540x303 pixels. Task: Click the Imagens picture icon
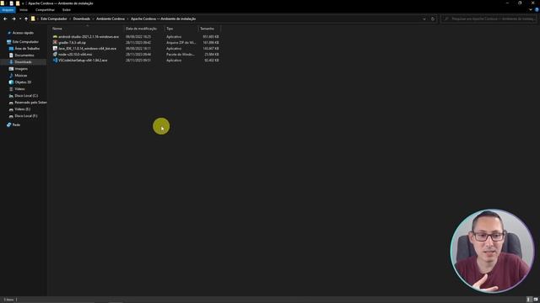coord(11,69)
